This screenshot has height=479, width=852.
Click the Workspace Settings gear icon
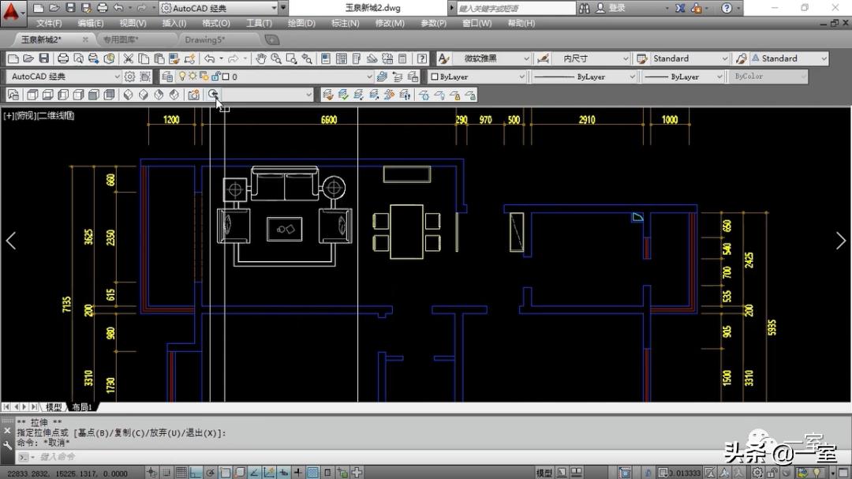pyautogui.click(x=129, y=77)
